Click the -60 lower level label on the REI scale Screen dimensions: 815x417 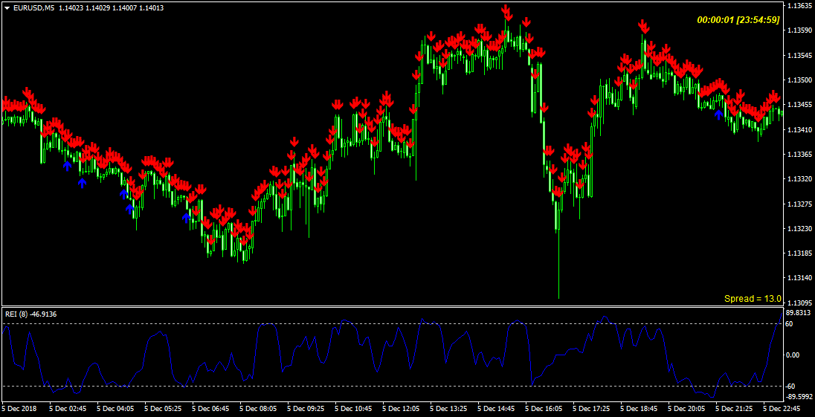click(790, 387)
